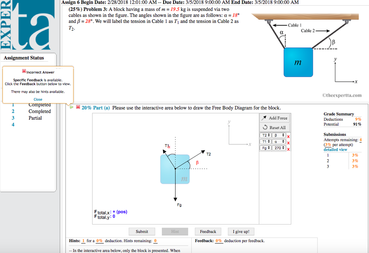The width and height of the screenshot is (369, 253).
Task: Click the red X to delete the T1 force
Action: [288, 142]
